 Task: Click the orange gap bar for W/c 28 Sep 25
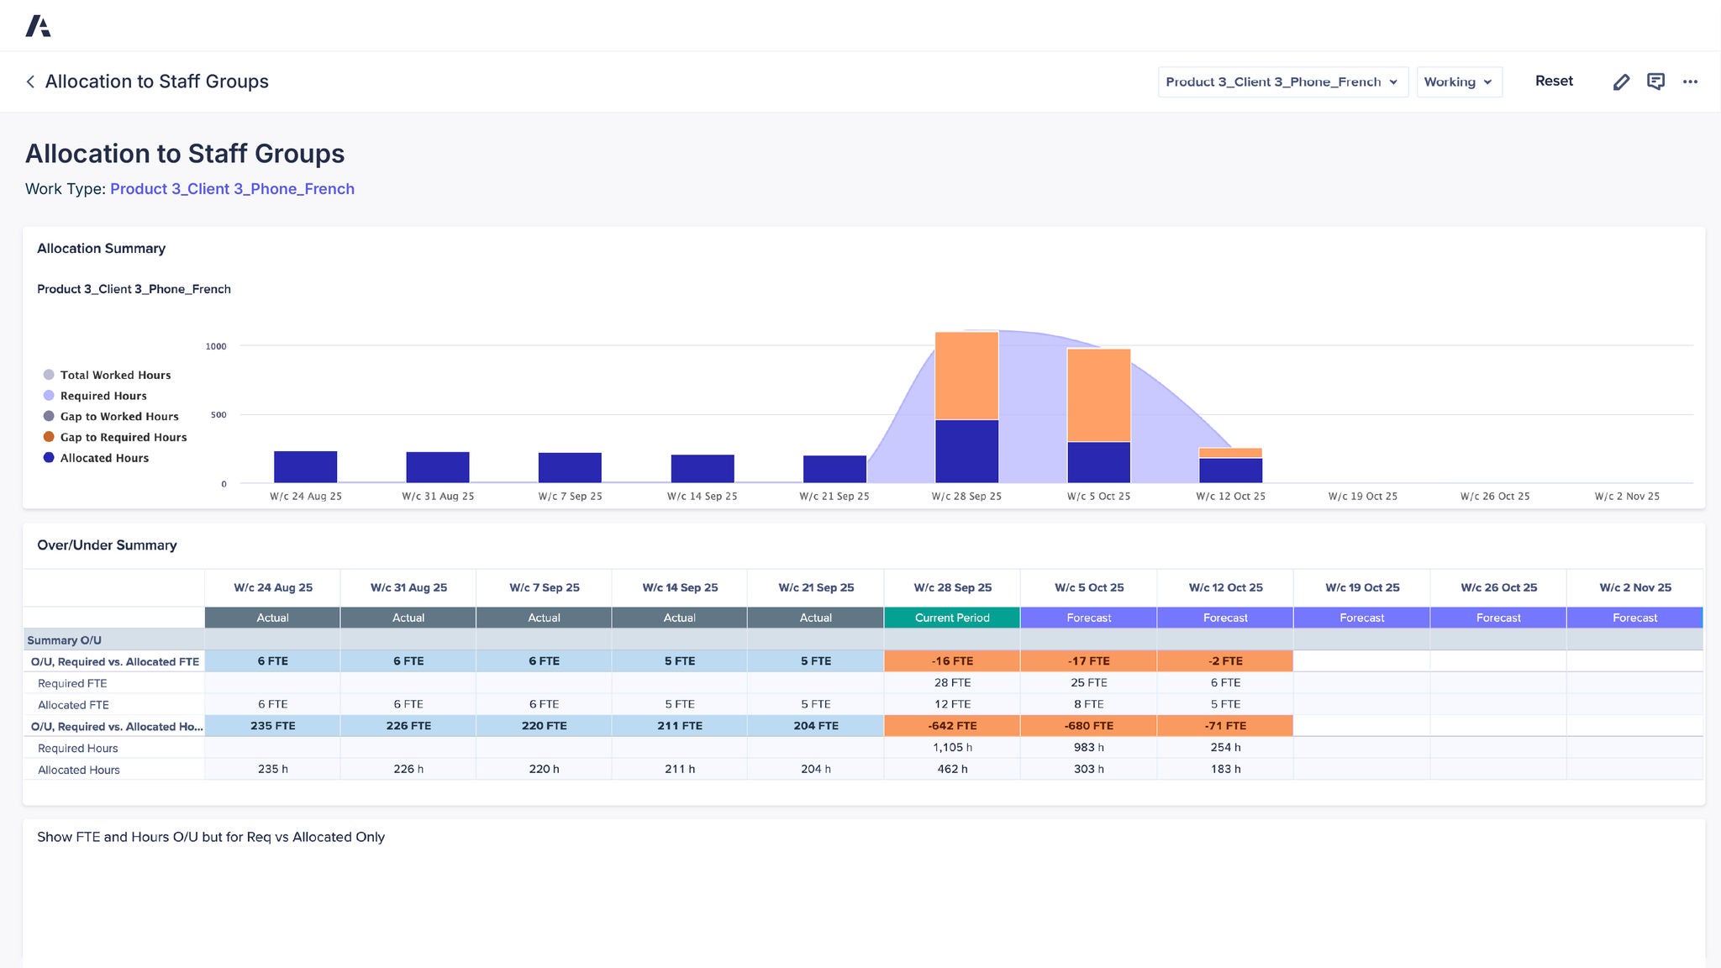[x=966, y=376]
